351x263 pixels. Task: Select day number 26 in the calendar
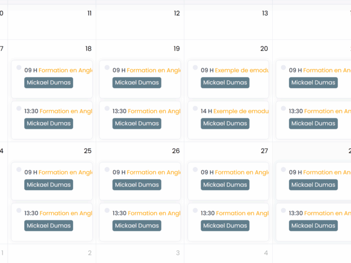[176, 151]
